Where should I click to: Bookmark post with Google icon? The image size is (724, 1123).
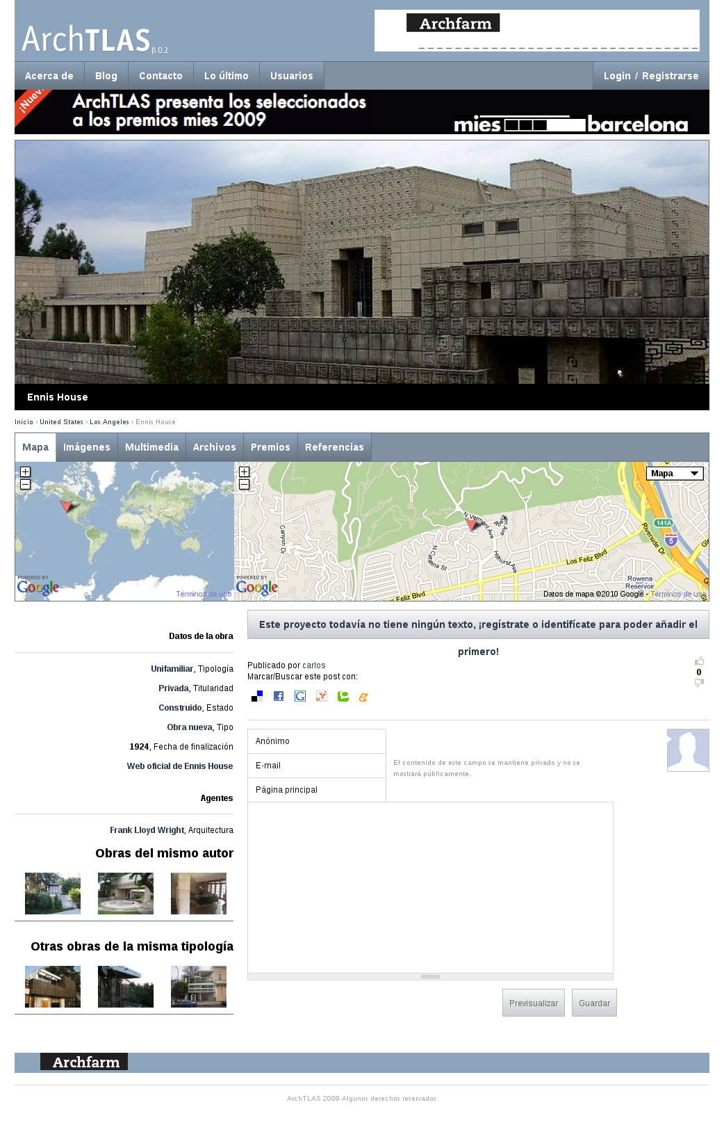coord(300,696)
